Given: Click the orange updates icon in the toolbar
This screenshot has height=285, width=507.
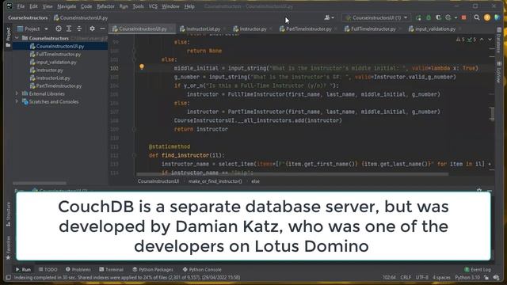Looking at the screenshot, I should pos(487,17).
